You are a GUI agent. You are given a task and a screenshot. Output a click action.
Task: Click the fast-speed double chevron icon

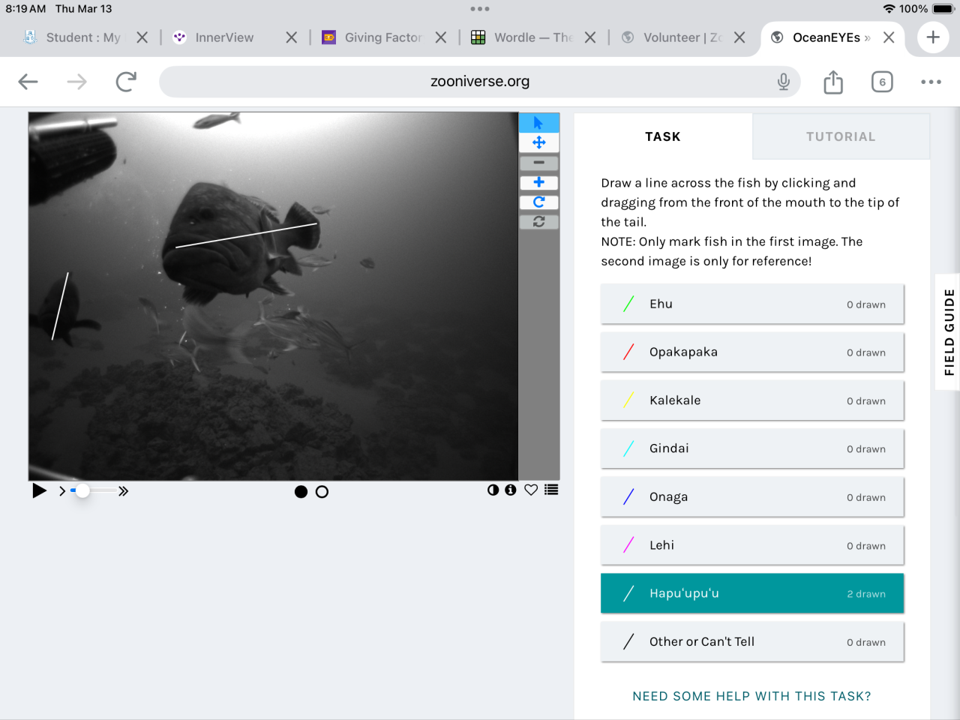(x=123, y=491)
